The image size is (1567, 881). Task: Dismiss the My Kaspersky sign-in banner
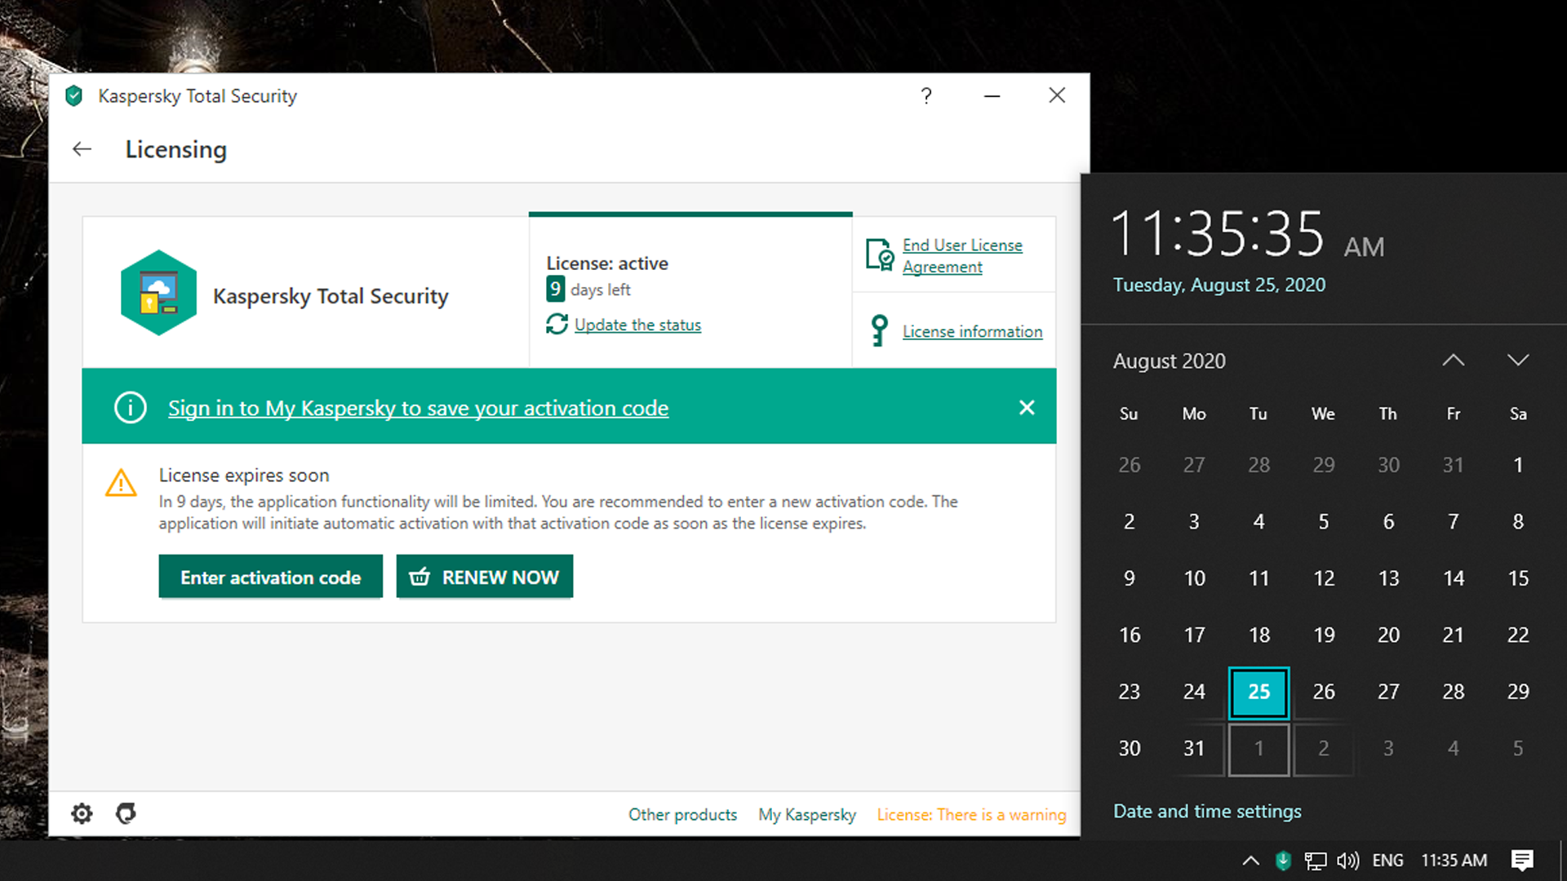point(1027,407)
